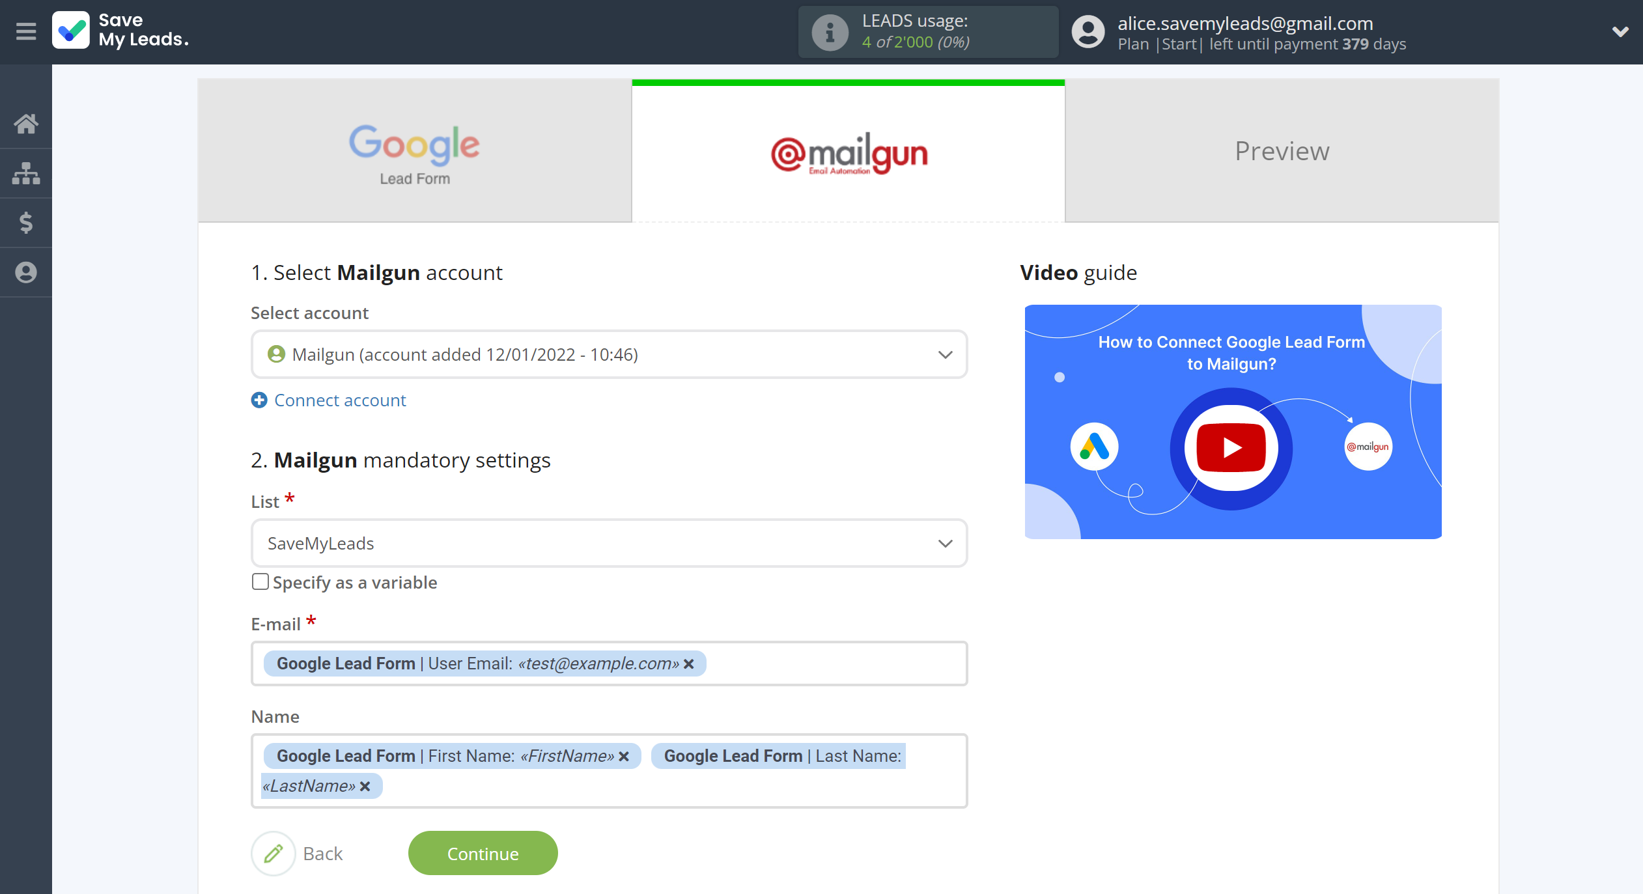The width and height of the screenshot is (1643, 894).
Task: Open the connections sitemap sidebar icon
Action: point(26,173)
